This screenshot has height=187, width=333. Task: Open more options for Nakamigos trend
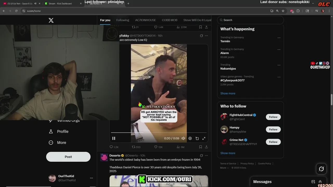point(279,65)
